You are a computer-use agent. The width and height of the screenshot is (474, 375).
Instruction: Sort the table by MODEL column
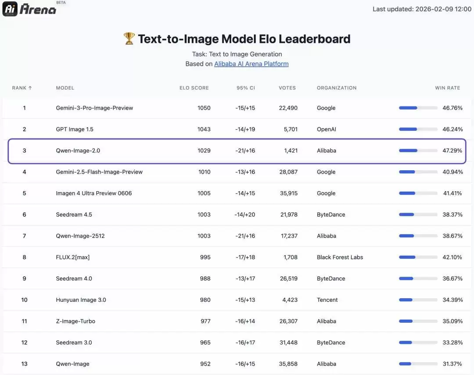pyautogui.click(x=65, y=88)
